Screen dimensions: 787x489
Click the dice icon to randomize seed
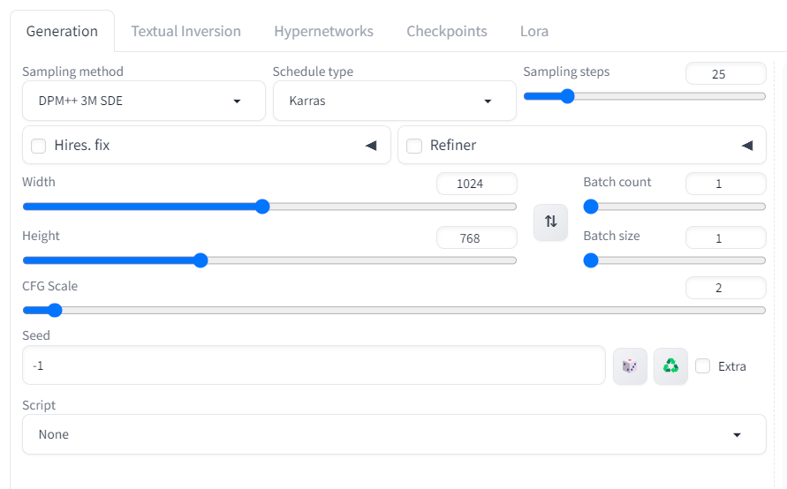click(x=630, y=365)
